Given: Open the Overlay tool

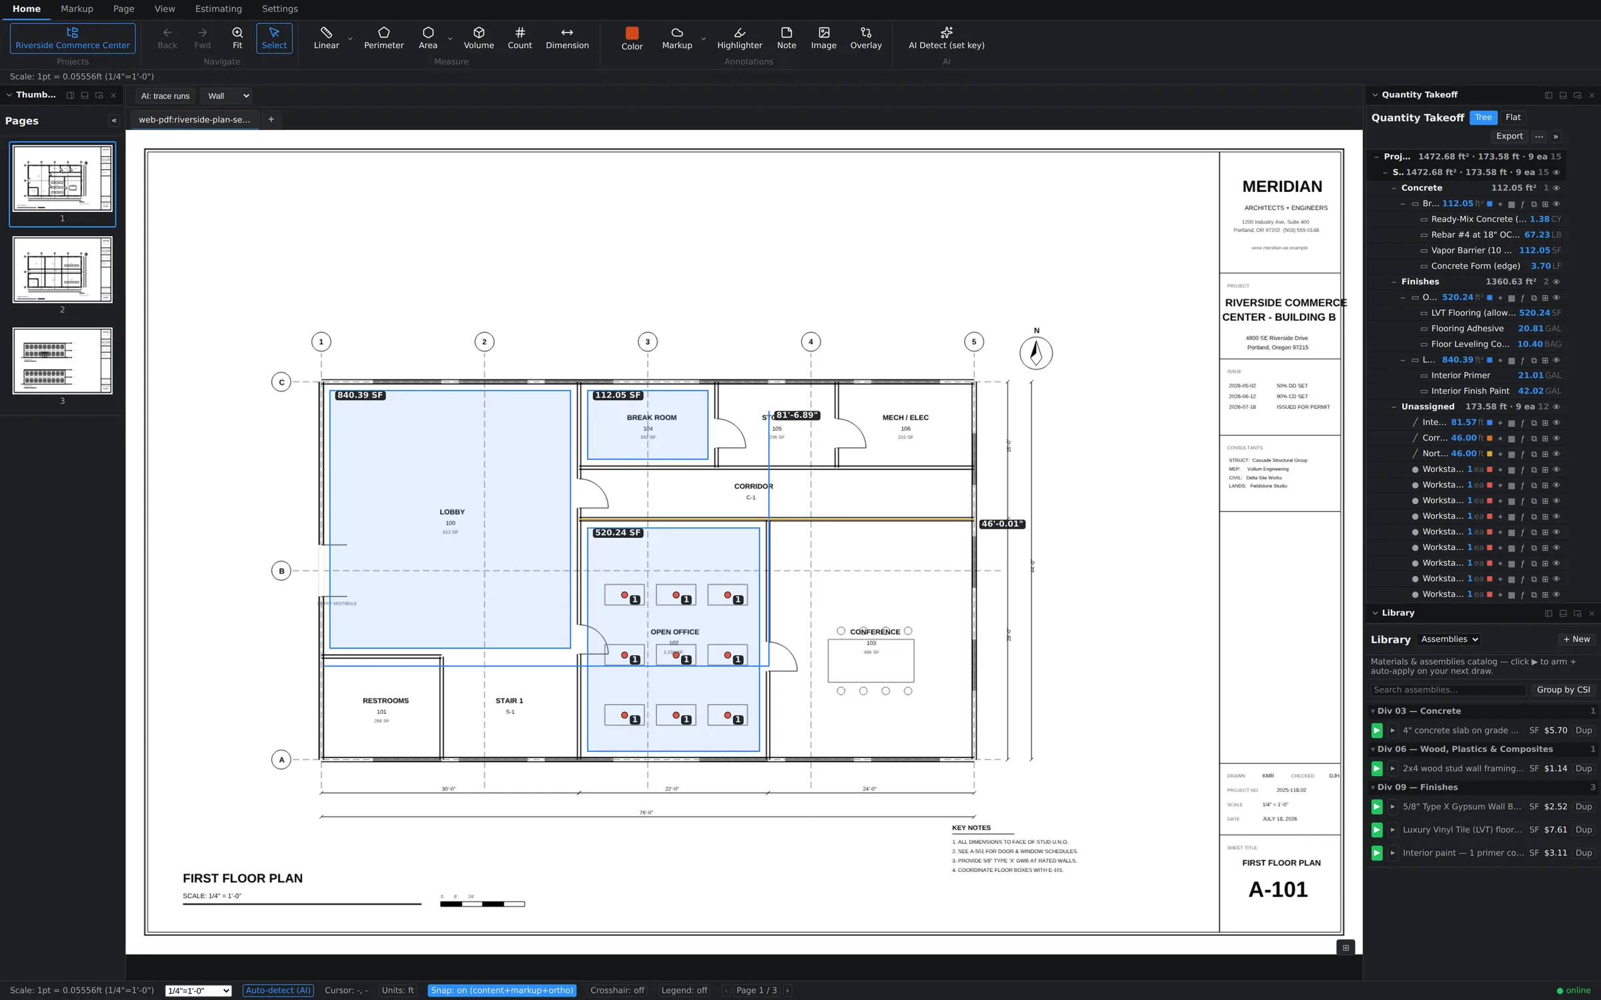Looking at the screenshot, I should click(x=865, y=38).
